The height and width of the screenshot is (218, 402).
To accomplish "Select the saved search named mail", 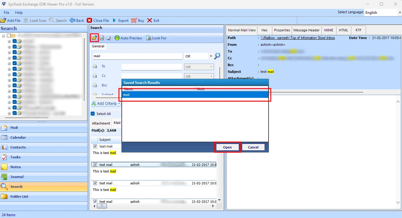I will pos(195,95).
